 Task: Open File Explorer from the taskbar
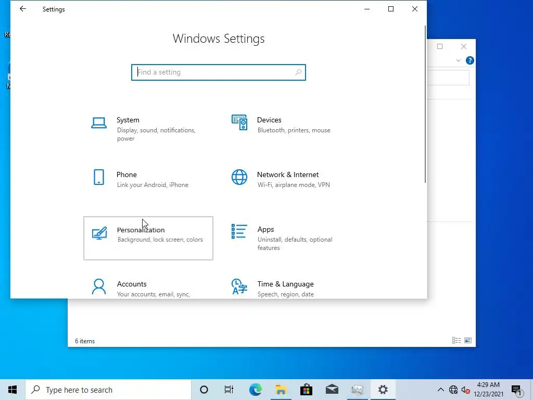(x=281, y=390)
